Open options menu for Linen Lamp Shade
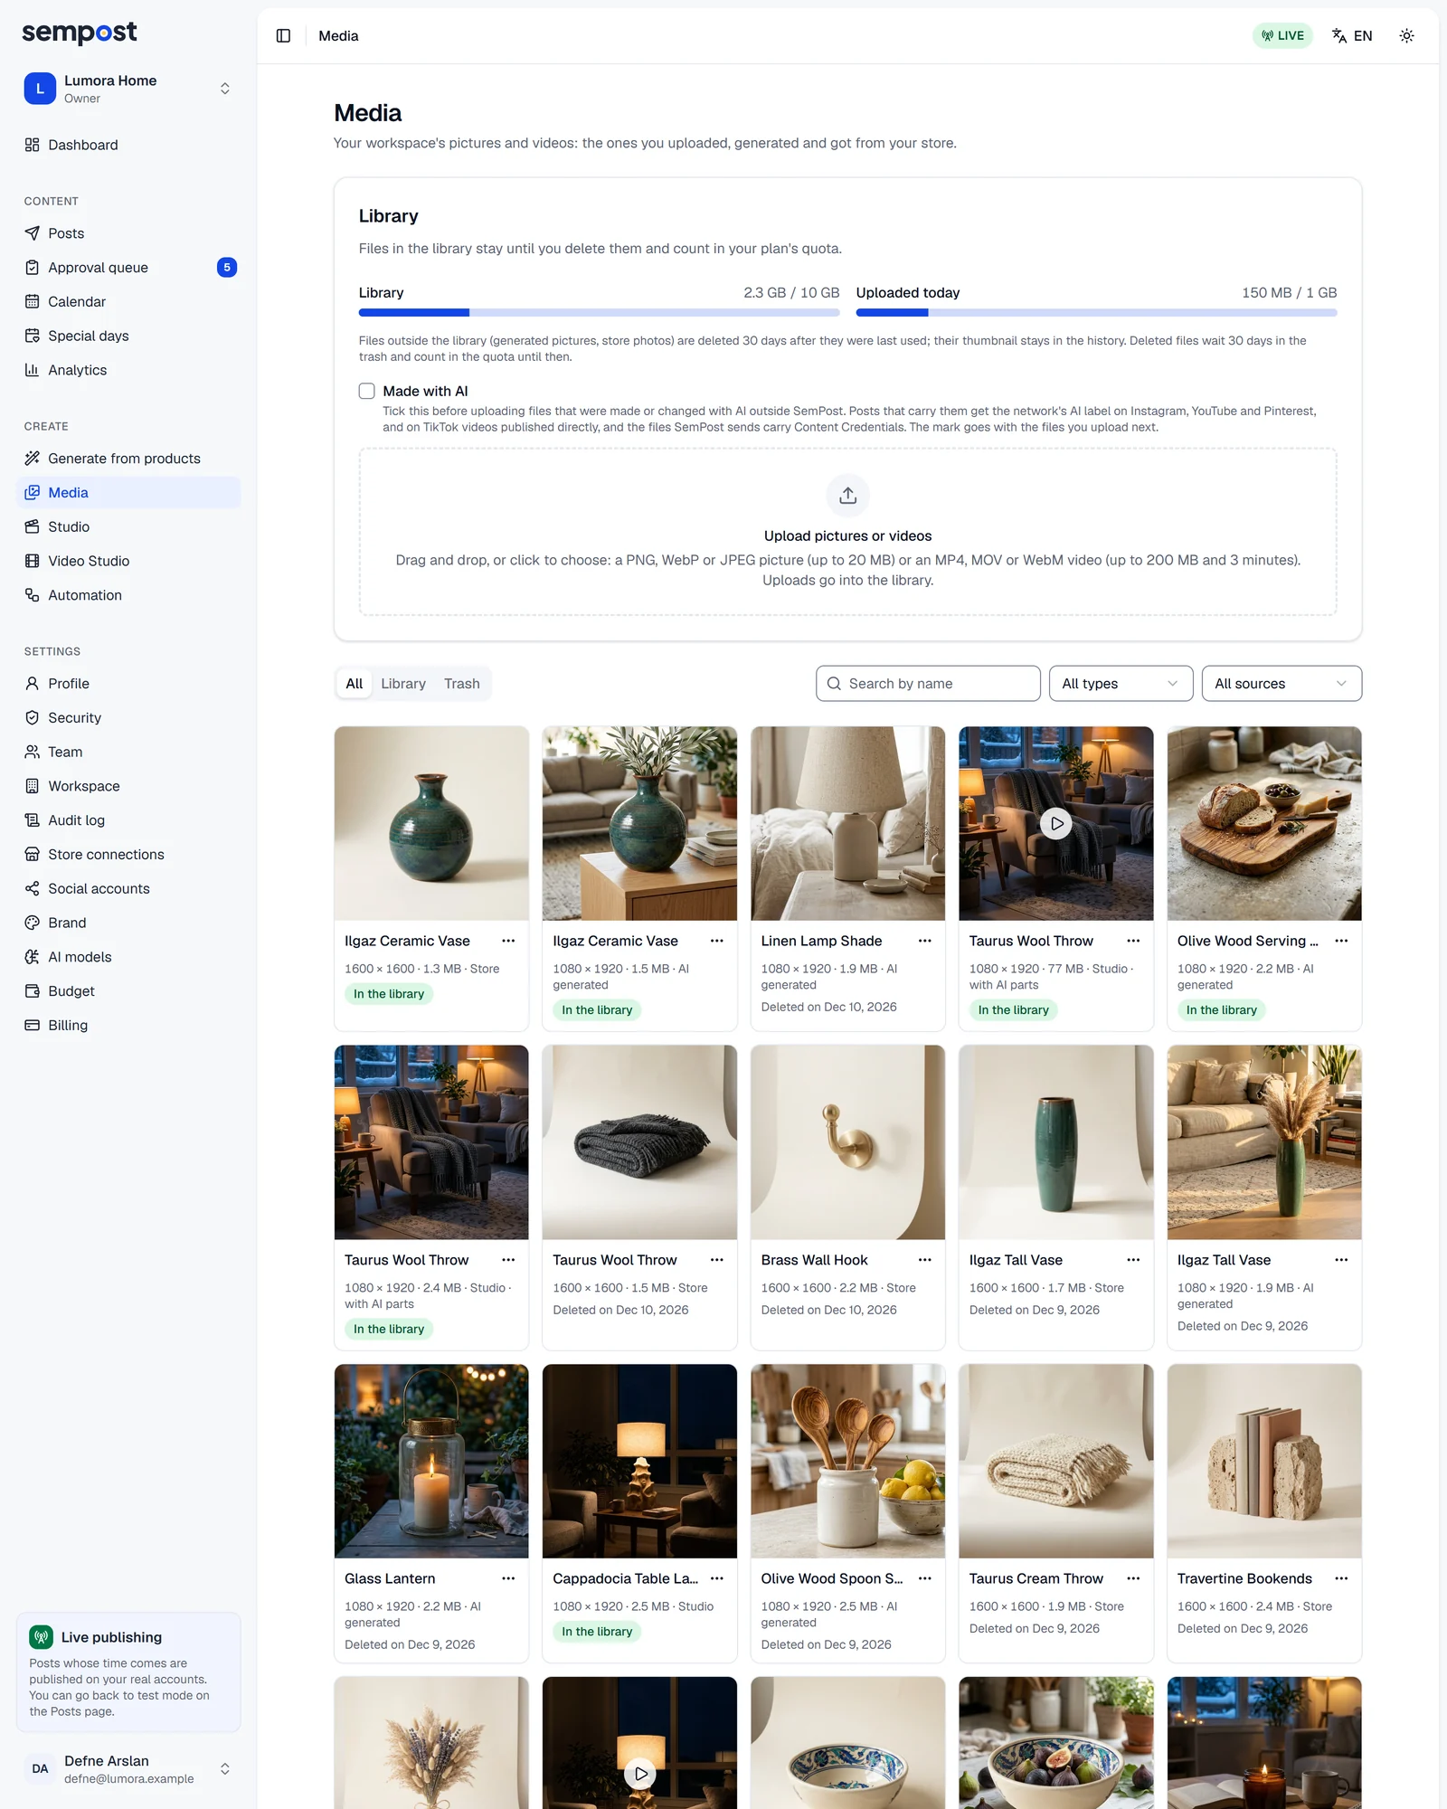Viewport: 1447px width, 1809px height. 925,941
